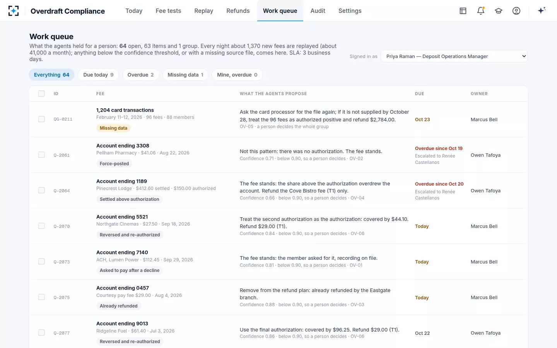Open the Fee tests tab
The width and height of the screenshot is (557, 348).
click(168, 11)
